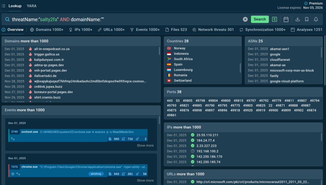Select the Network threats 301 tab
The width and height of the screenshot is (326, 185).
[213, 30]
